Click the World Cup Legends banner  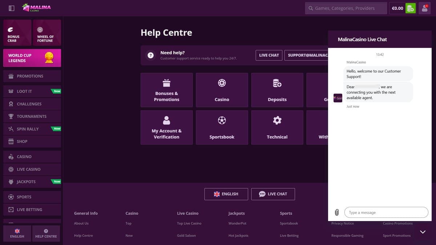tap(32, 58)
